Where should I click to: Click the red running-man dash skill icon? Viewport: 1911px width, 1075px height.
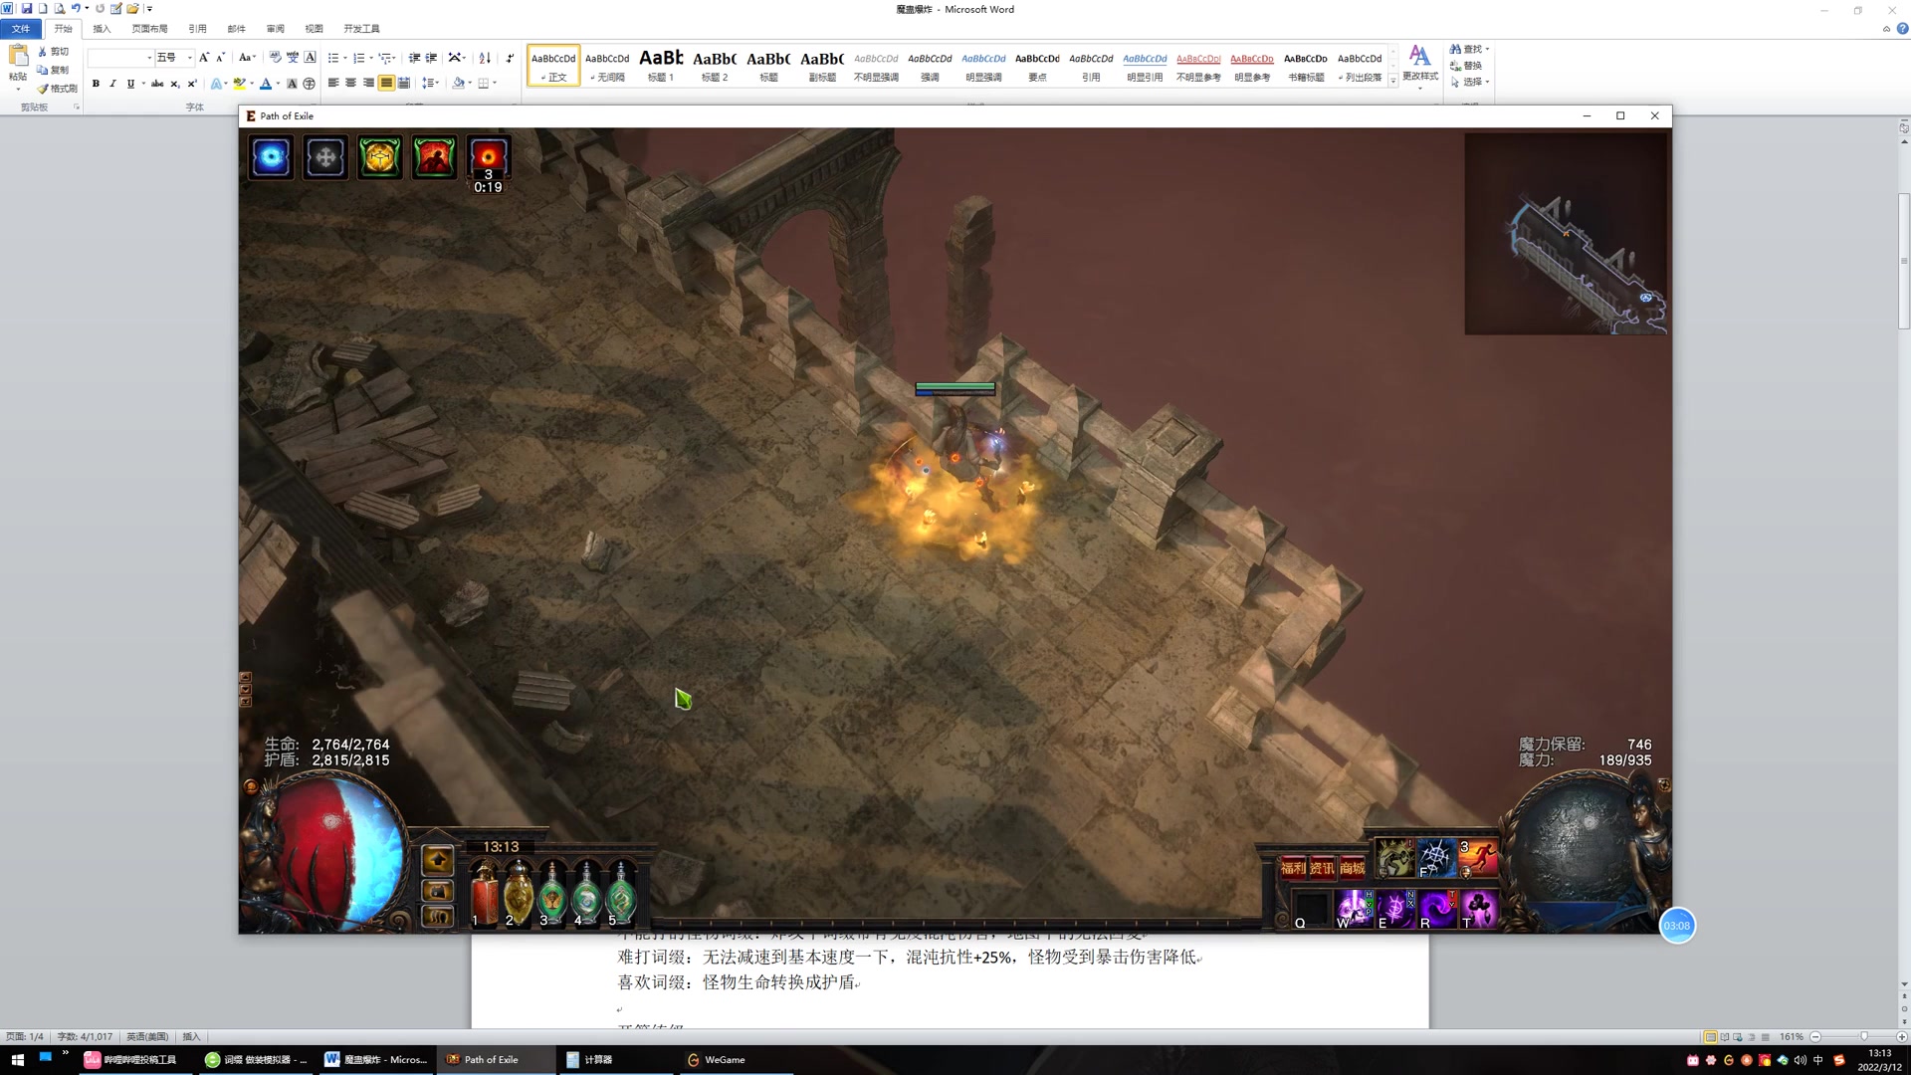coord(1478,857)
